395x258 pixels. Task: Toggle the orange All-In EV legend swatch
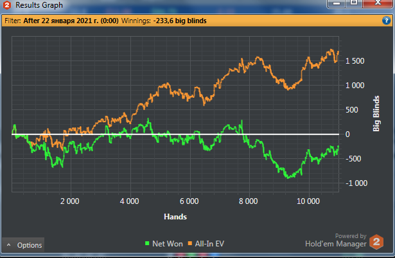click(190, 243)
